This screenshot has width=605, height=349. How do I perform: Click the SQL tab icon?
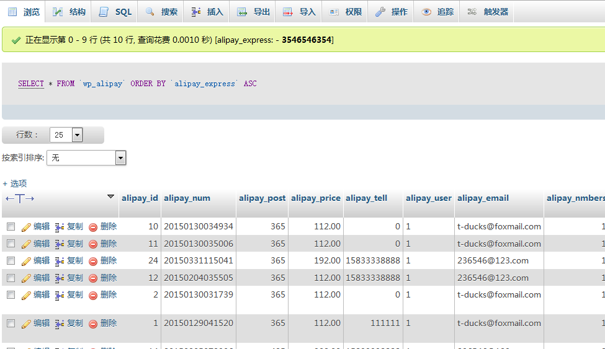pyautogui.click(x=104, y=12)
